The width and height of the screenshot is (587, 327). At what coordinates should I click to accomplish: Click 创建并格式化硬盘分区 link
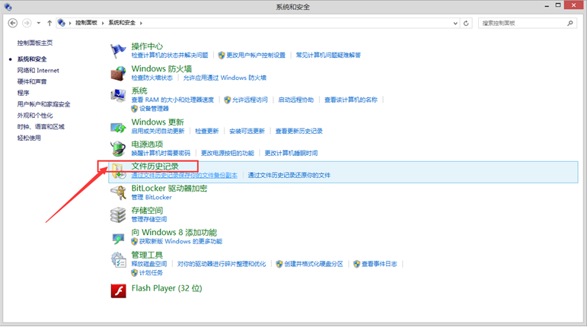click(x=314, y=264)
